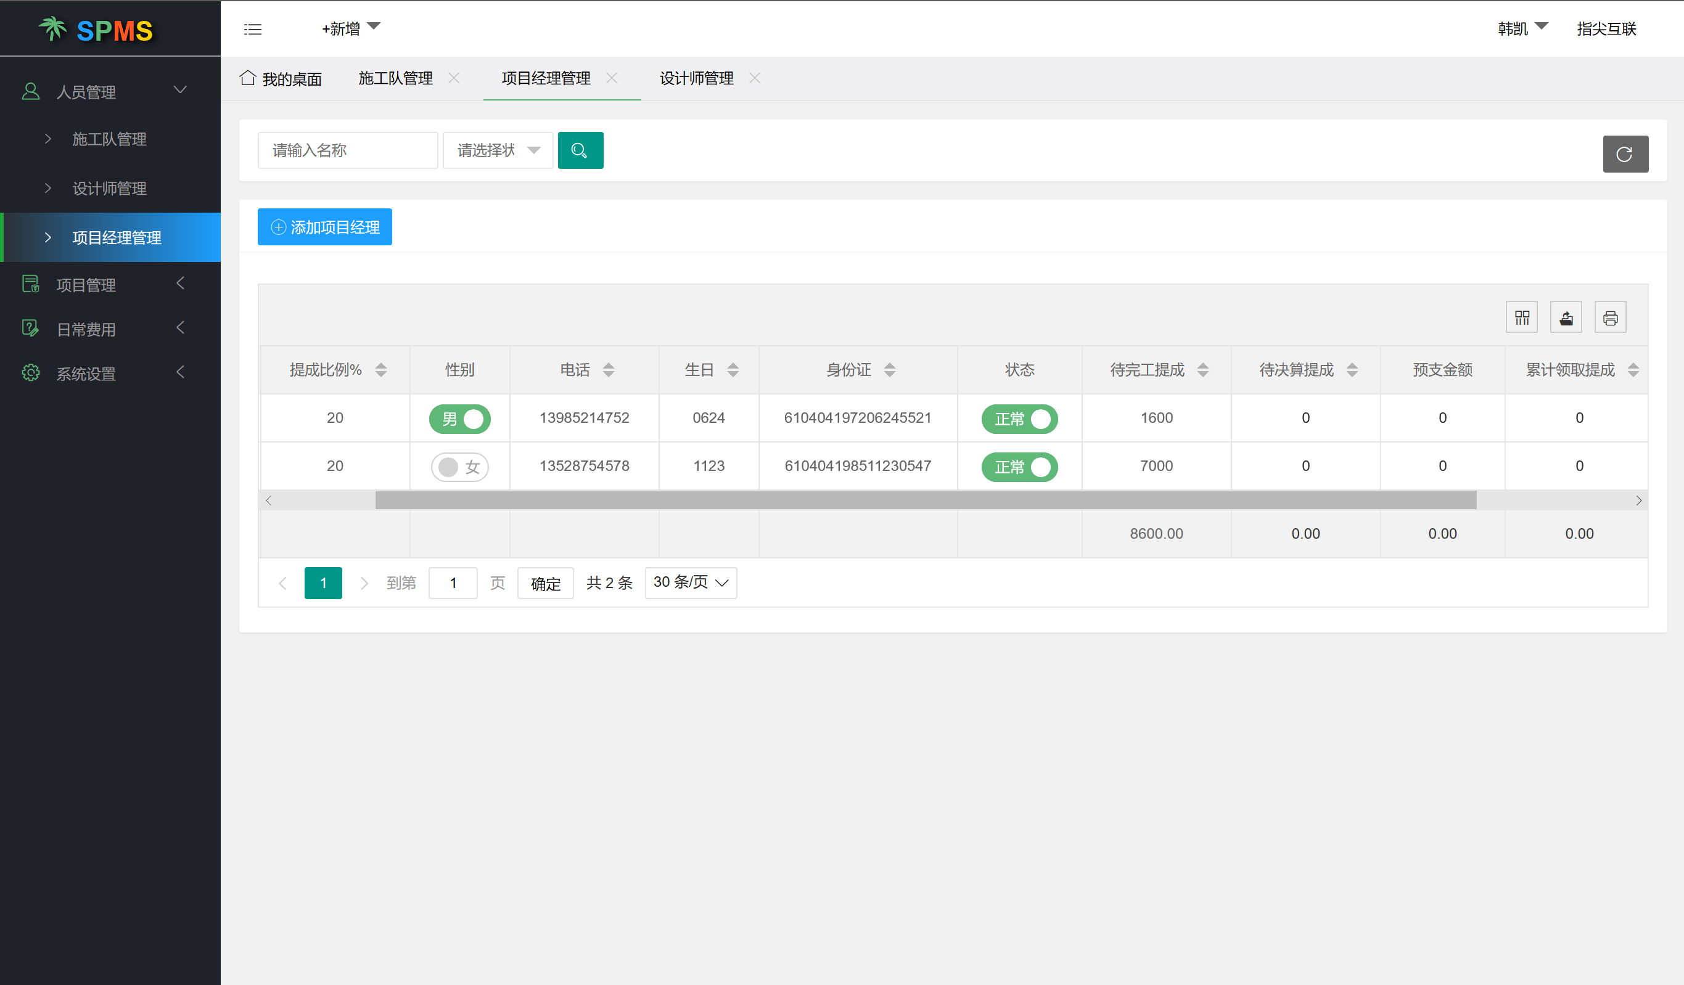Click the 确定 pagination button

point(545,583)
